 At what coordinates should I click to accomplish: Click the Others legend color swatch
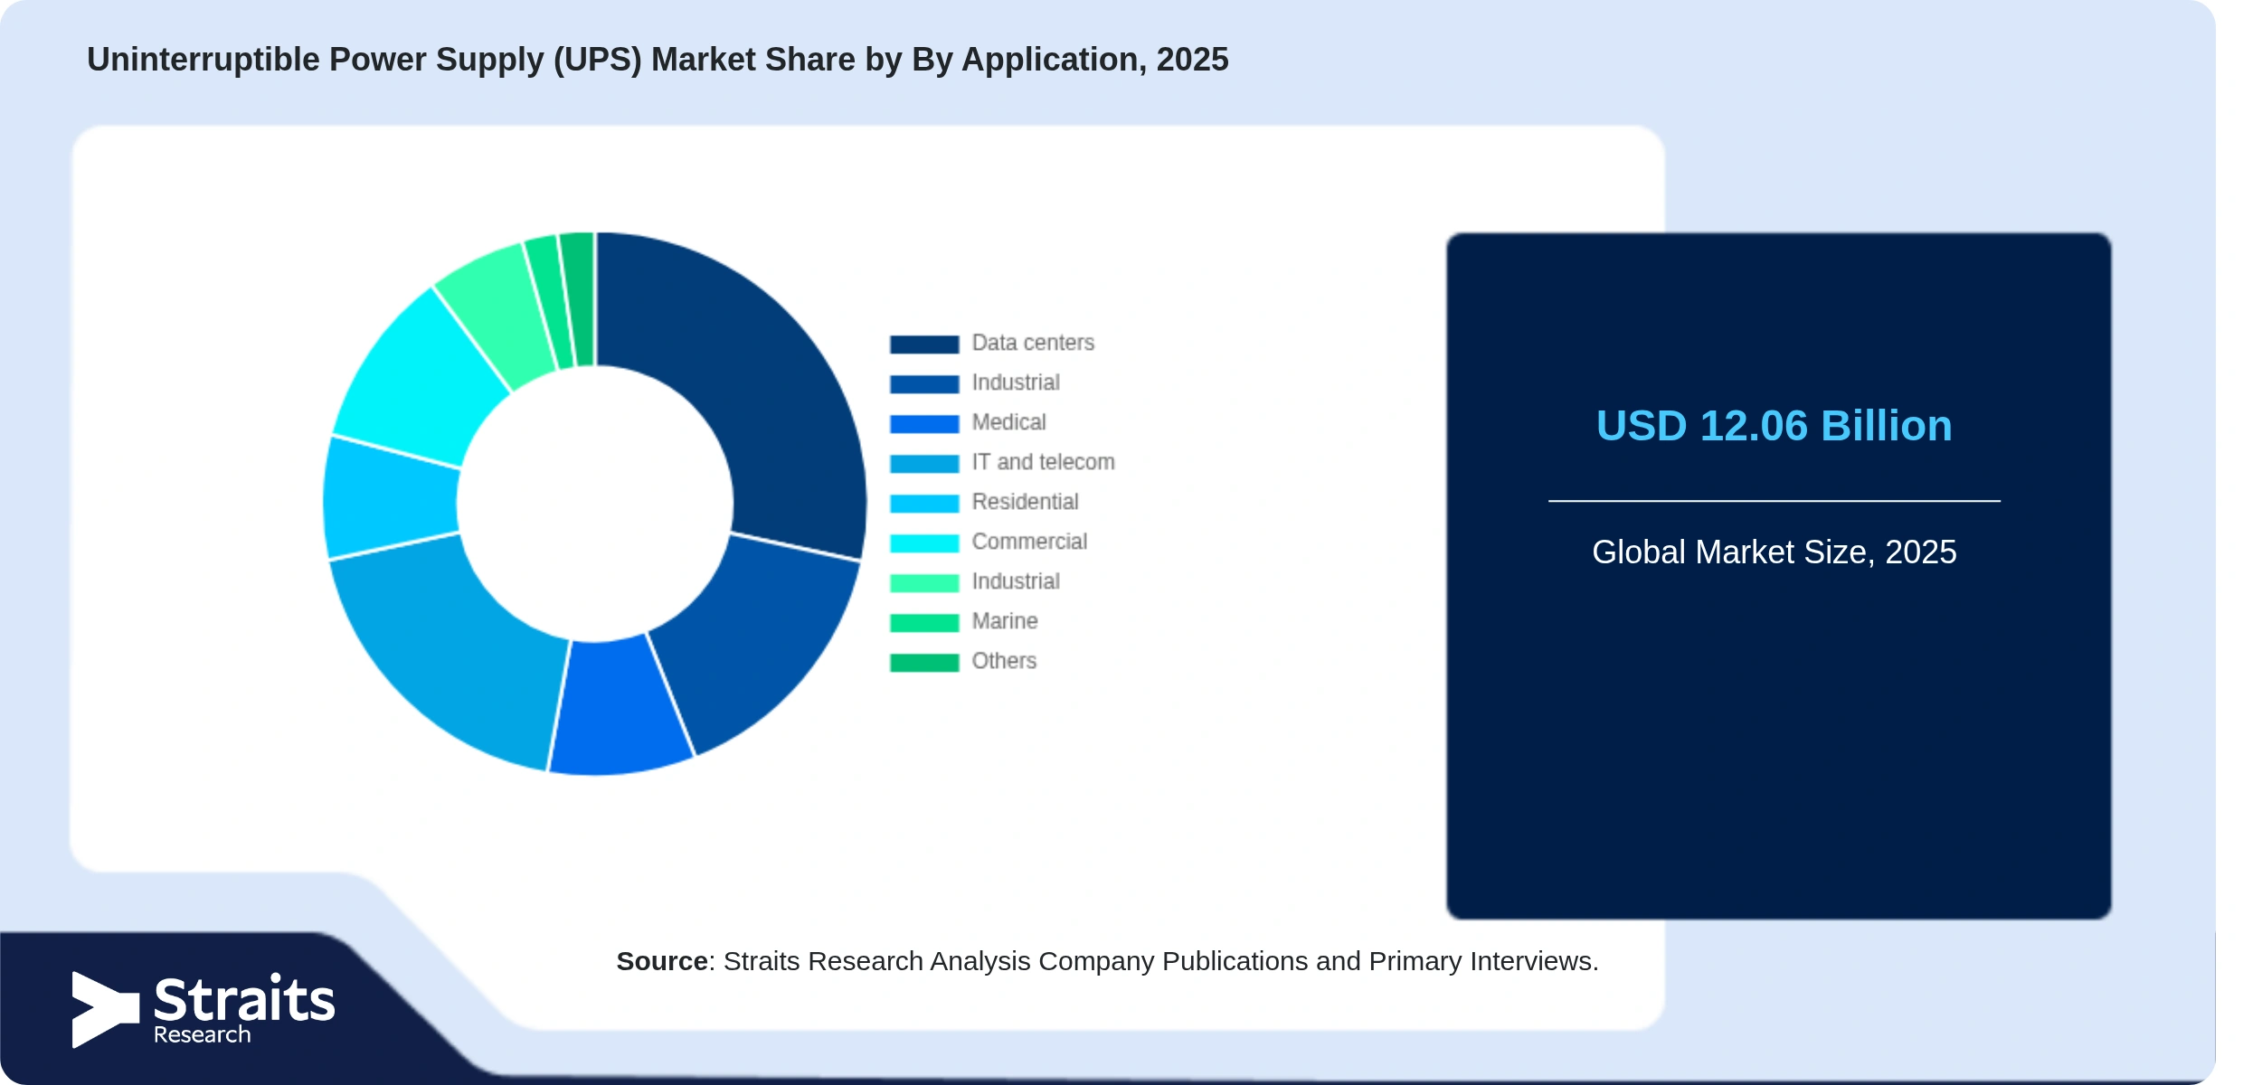point(923,663)
